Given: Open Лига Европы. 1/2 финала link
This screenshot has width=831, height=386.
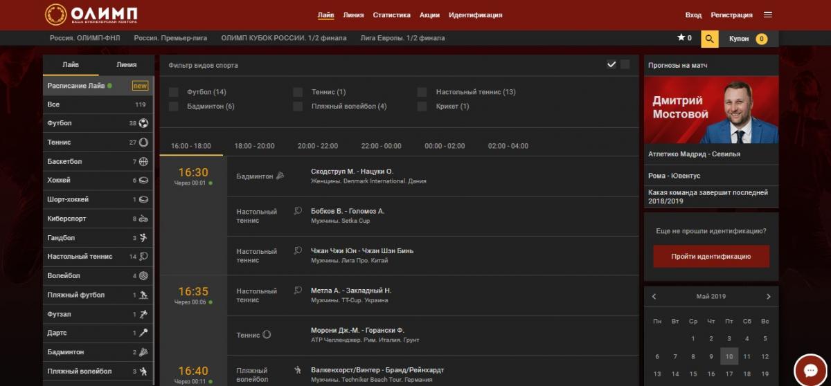Looking at the screenshot, I should coord(402,38).
